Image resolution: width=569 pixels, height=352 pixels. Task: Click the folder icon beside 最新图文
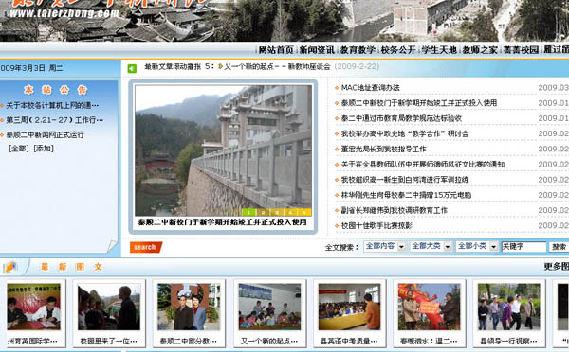[x=10, y=267]
